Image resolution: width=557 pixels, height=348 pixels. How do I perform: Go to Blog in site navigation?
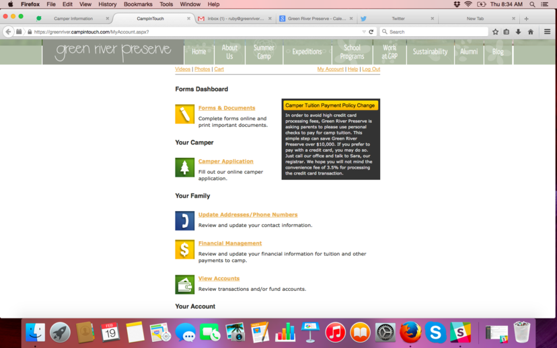coord(498,52)
